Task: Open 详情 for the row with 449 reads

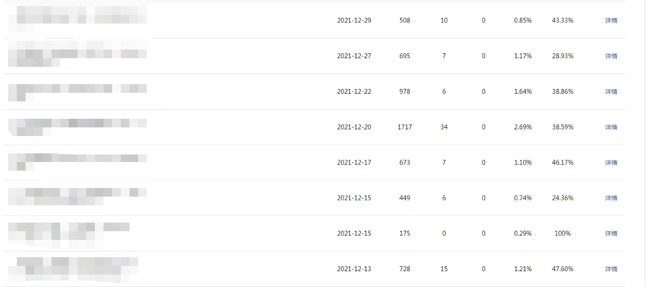Action: pyautogui.click(x=611, y=198)
